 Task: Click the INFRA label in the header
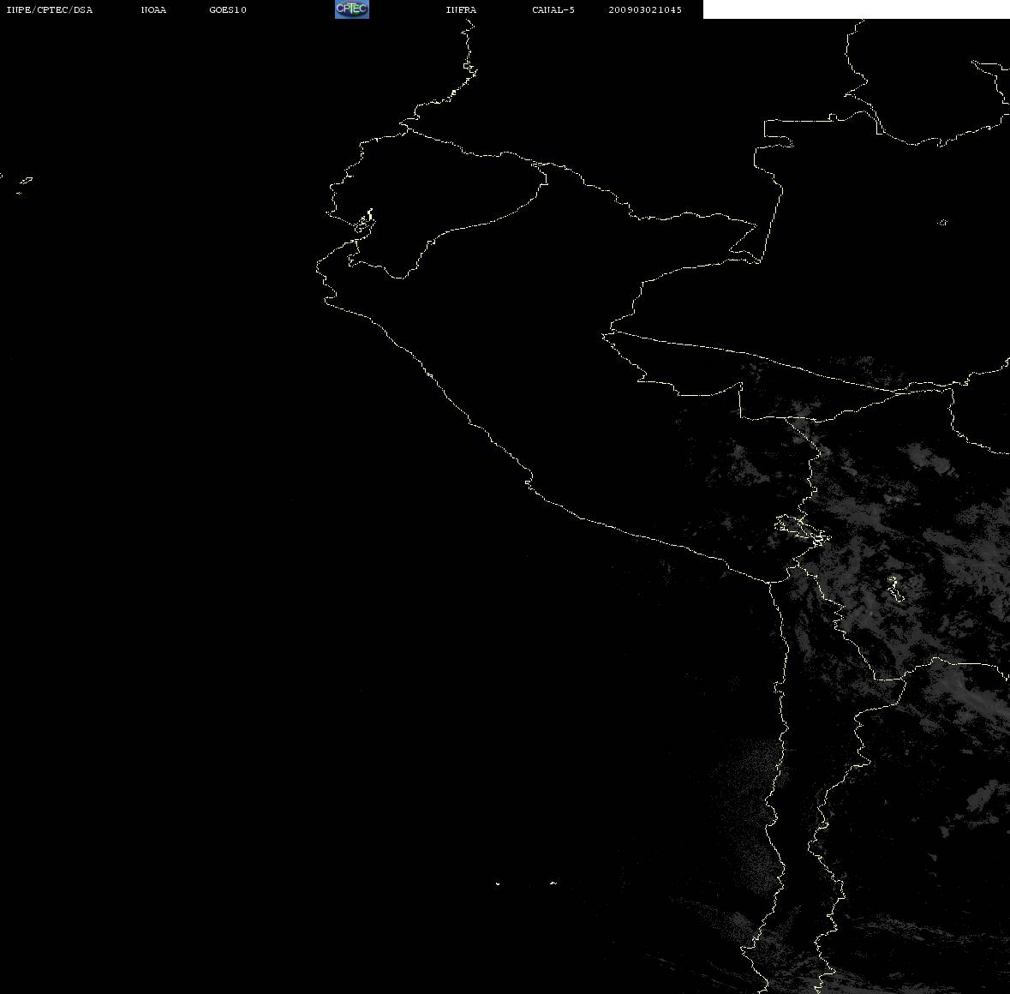(461, 9)
